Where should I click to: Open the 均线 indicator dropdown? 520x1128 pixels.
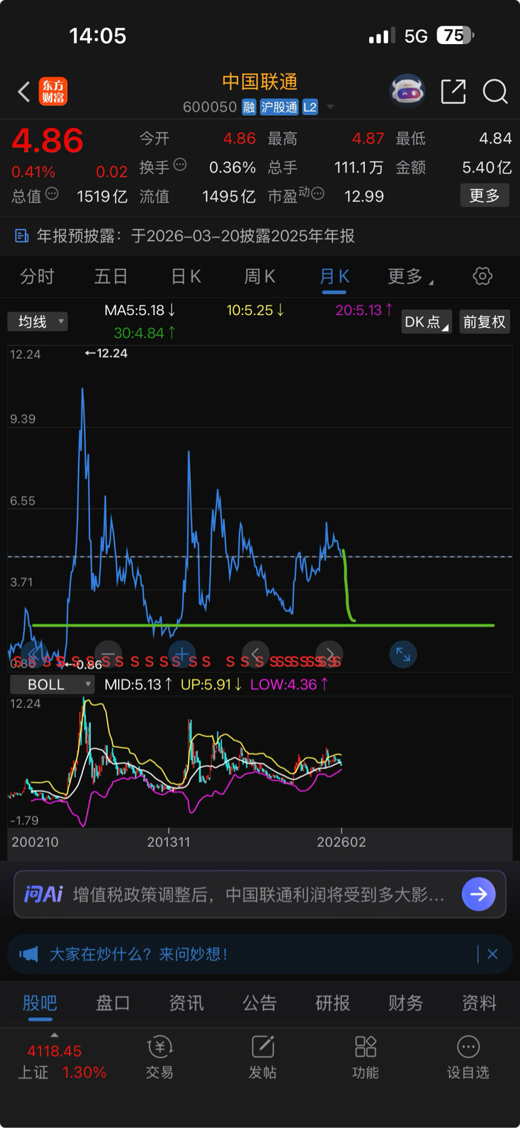point(38,321)
